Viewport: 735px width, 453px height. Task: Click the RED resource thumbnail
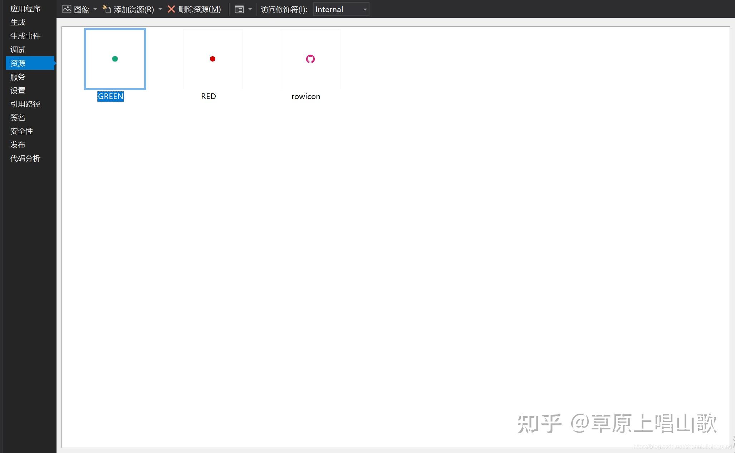click(213, 59)
